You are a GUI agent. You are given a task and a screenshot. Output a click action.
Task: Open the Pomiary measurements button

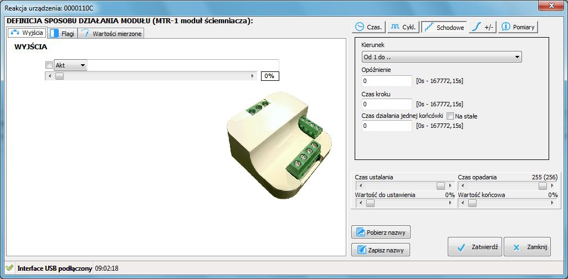point(518,27)
